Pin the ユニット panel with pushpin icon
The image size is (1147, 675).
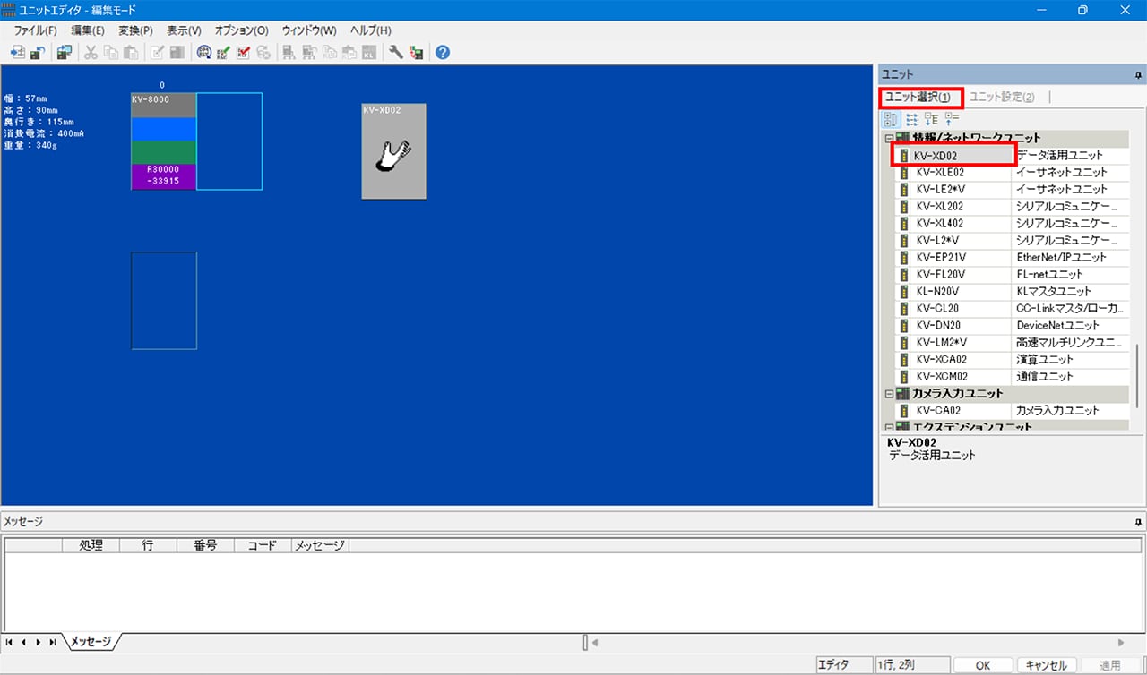[x=1138, y=74]
